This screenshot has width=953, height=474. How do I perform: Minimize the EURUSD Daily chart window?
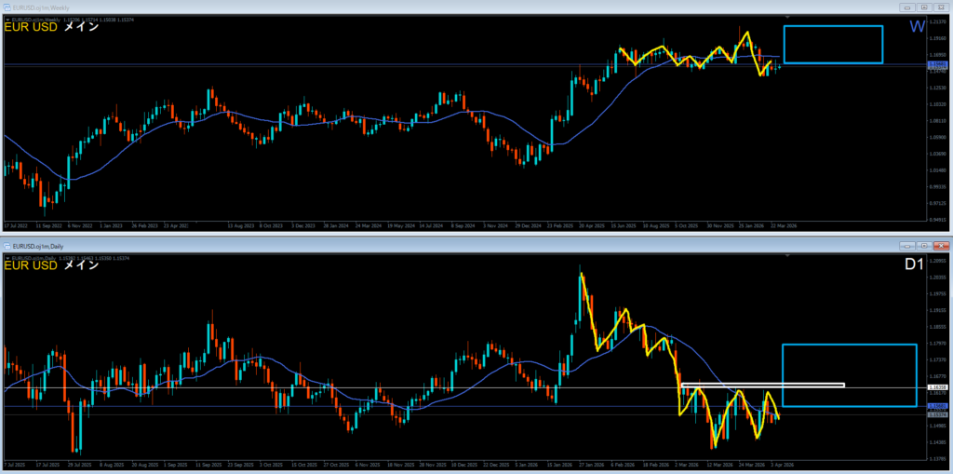[907, 247]
